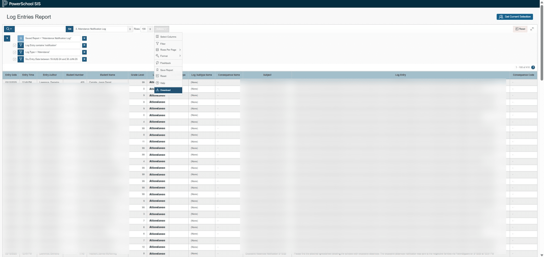544x257 pixels.
Task: Remove the 'Log Type = Attendance' filter
Action: (x=84, y=52)
